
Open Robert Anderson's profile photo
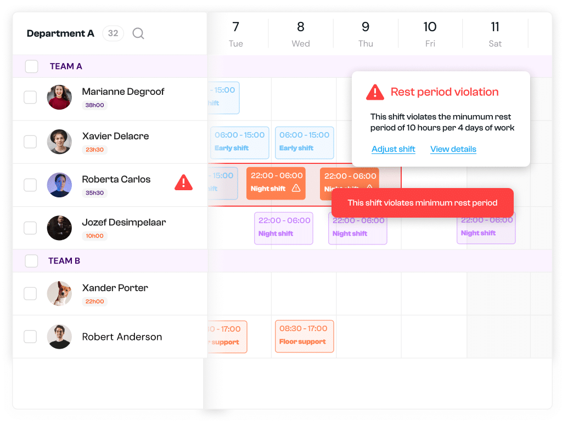pyautogui.click(x=59, y=337)
